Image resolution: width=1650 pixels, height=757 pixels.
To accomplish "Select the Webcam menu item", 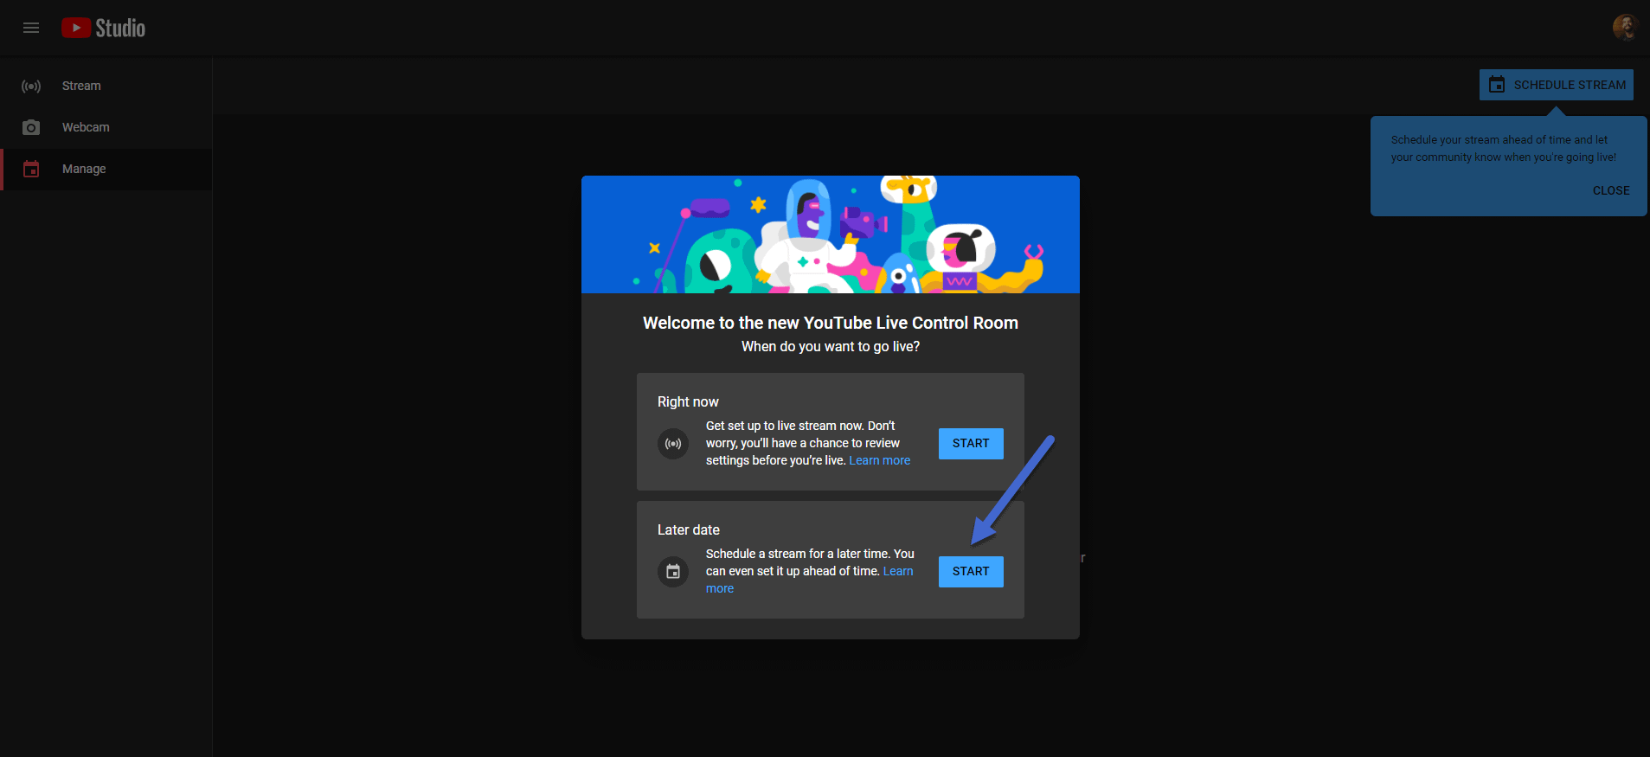I will click(106, 128).
